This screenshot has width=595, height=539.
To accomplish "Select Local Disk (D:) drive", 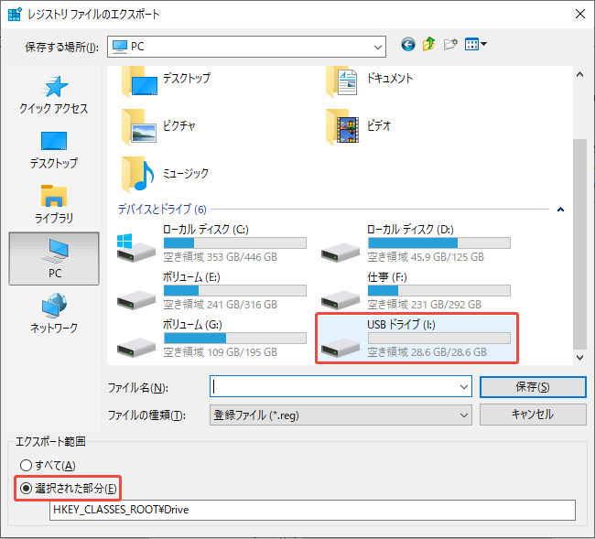I will pyautogui.click(x=416, y=243).
